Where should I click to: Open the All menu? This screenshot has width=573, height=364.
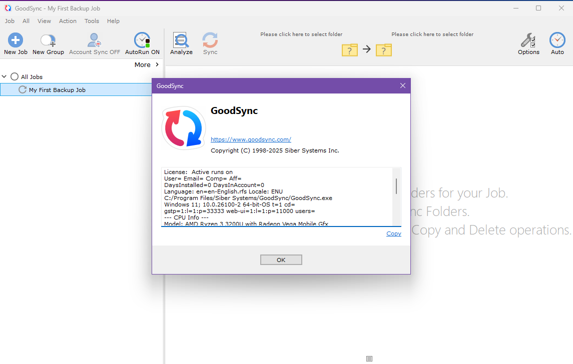[26, 21]
